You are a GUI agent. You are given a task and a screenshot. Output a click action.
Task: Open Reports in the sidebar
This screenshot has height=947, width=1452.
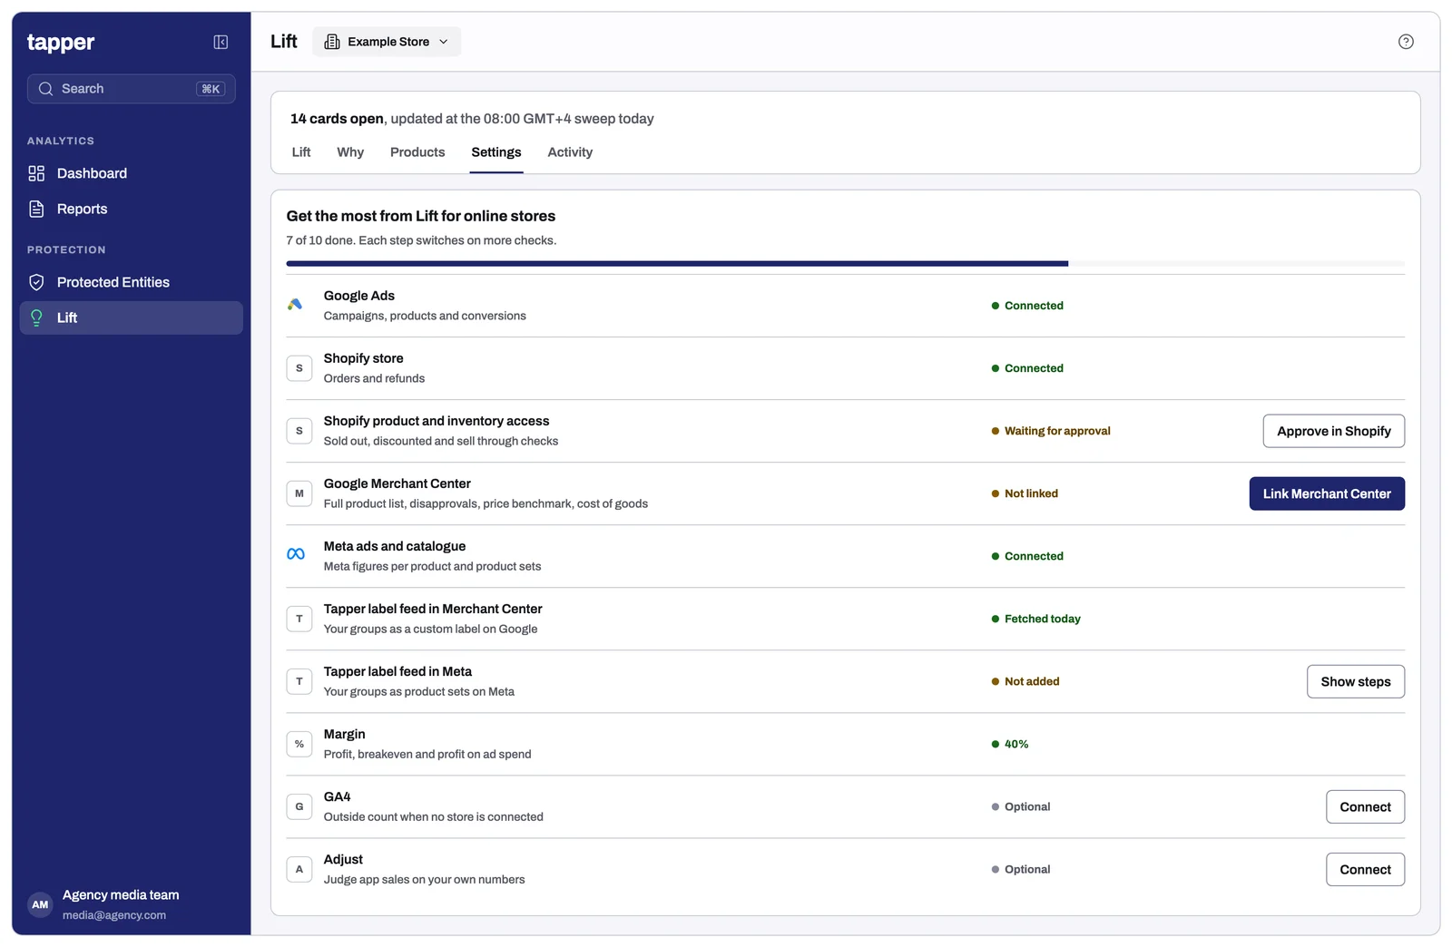click(x=132, y=209)
